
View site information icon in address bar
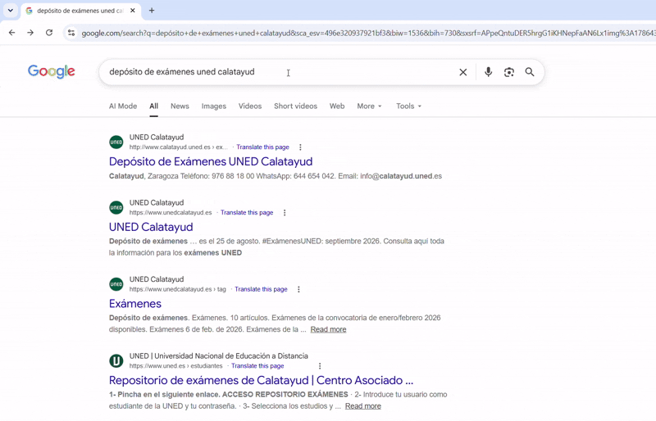tap(71, 33)
